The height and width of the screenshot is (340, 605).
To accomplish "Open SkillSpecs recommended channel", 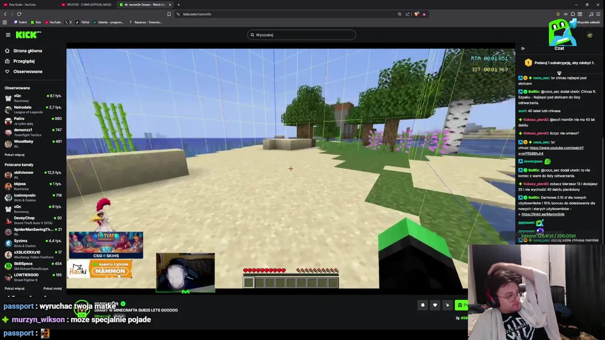I will pyautogui.click(x=33, y=266).
